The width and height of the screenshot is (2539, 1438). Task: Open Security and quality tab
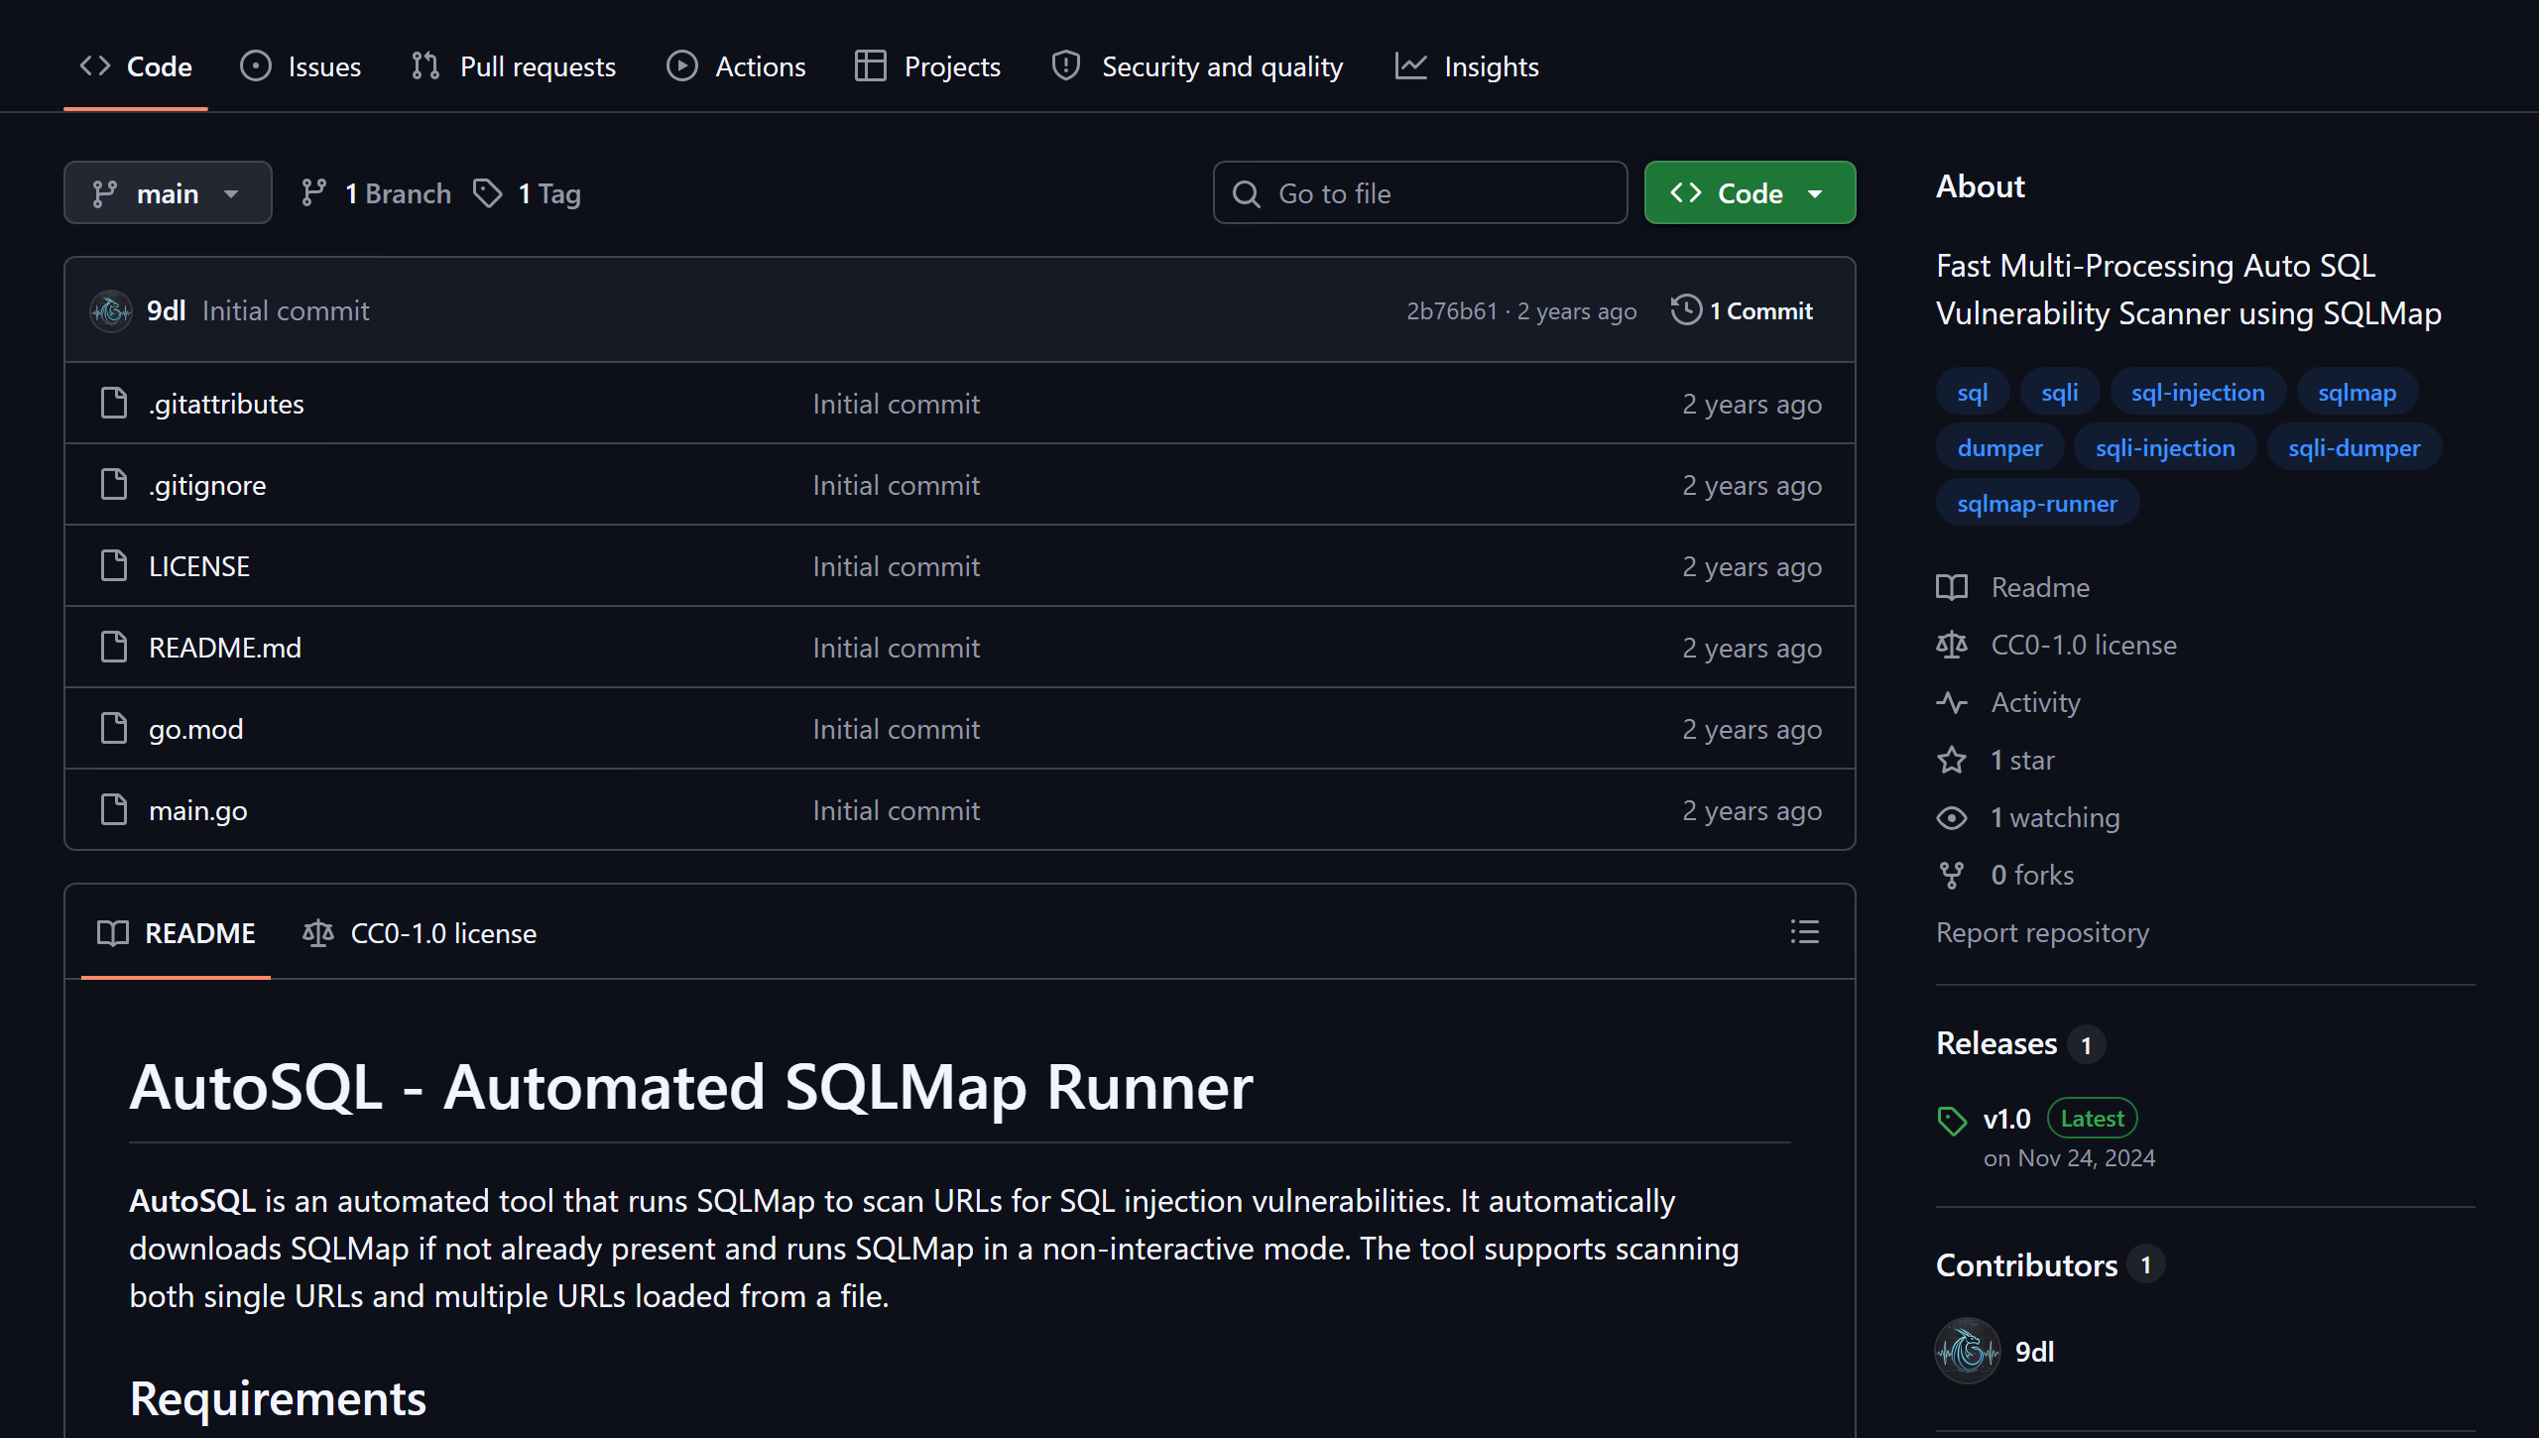coord(1197,66)
